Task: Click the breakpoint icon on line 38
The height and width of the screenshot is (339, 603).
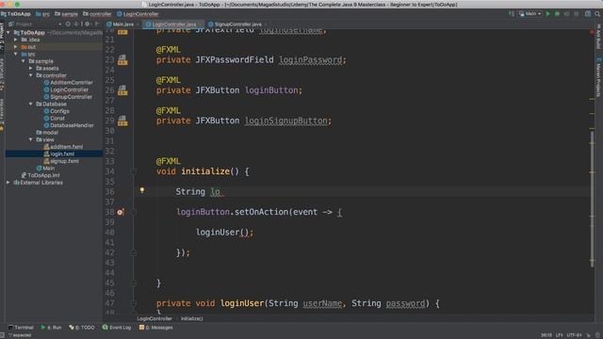Action: (x=121, y=212)
